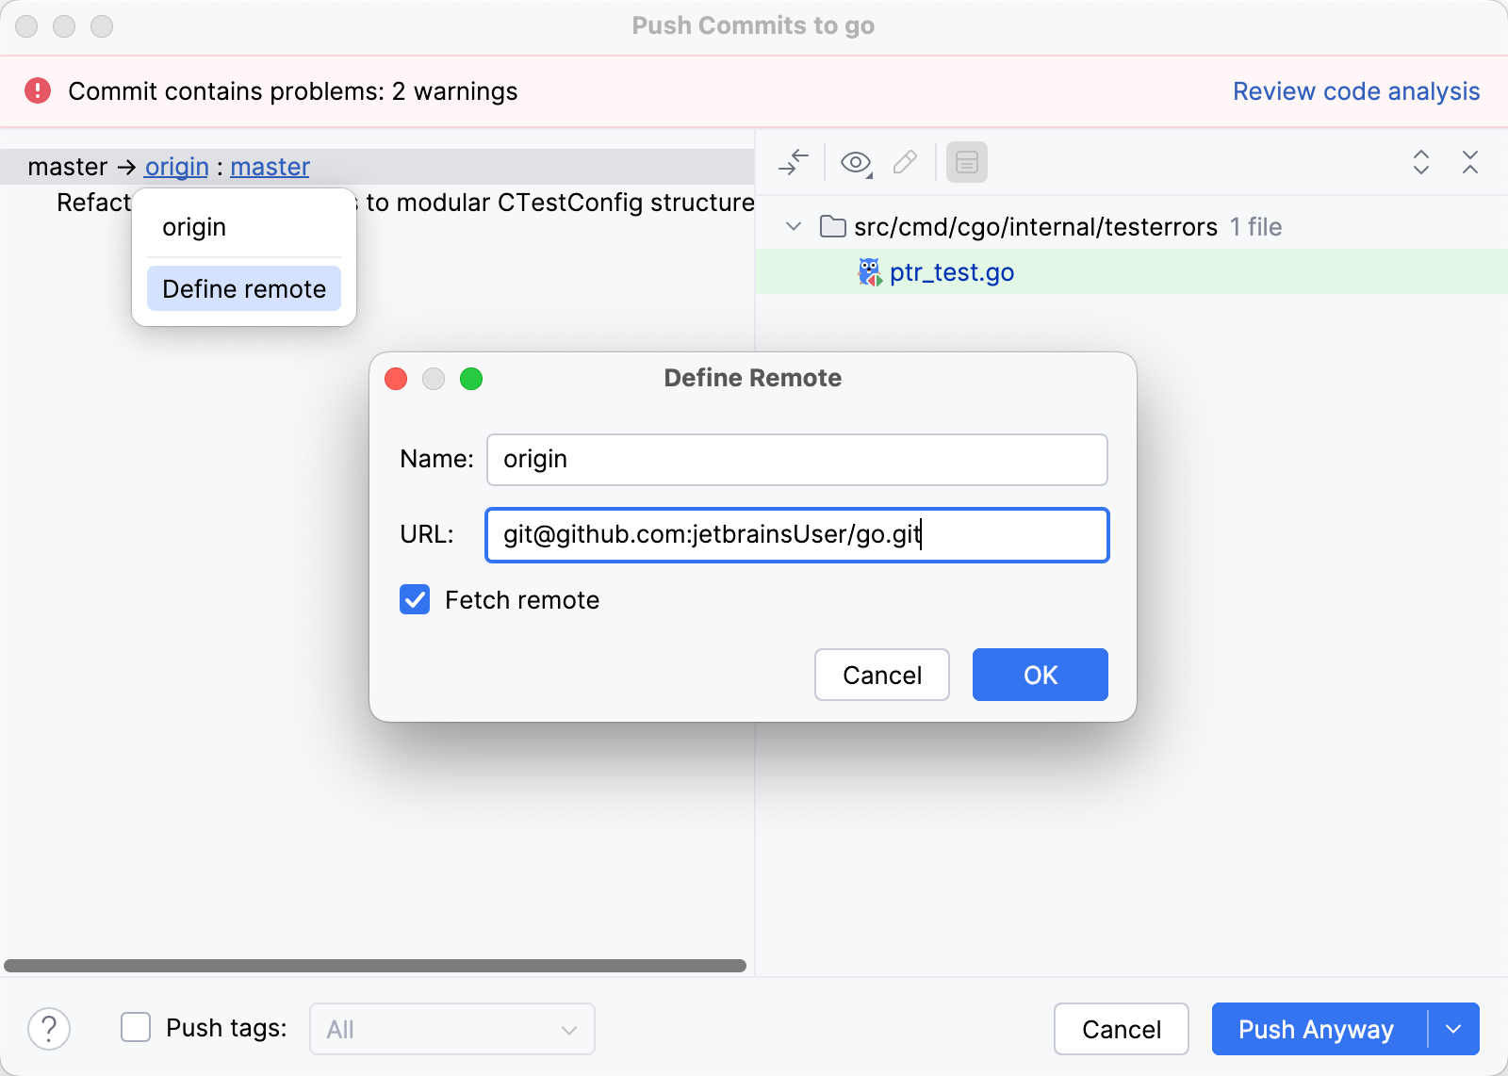The height and width of the screenshot is (1076, 1508).
Task: Click the help question mark icon
Action: 49,1029
